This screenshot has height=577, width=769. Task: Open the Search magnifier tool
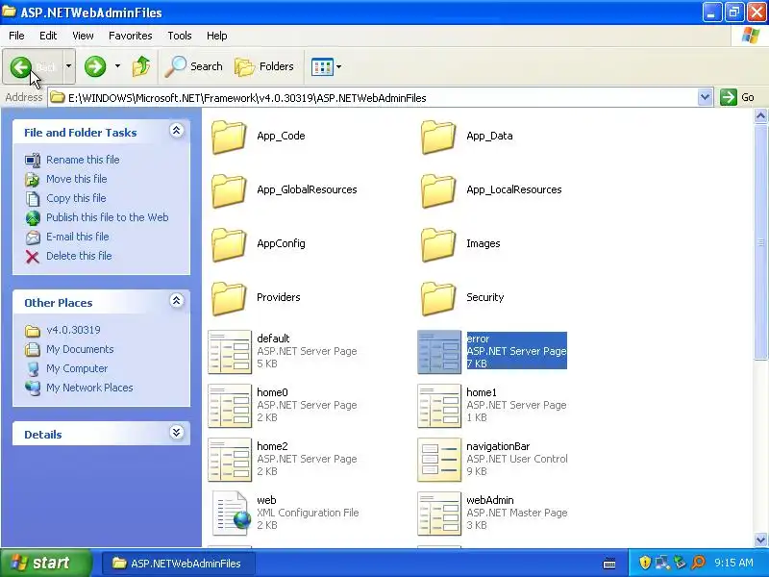(194, 66)
